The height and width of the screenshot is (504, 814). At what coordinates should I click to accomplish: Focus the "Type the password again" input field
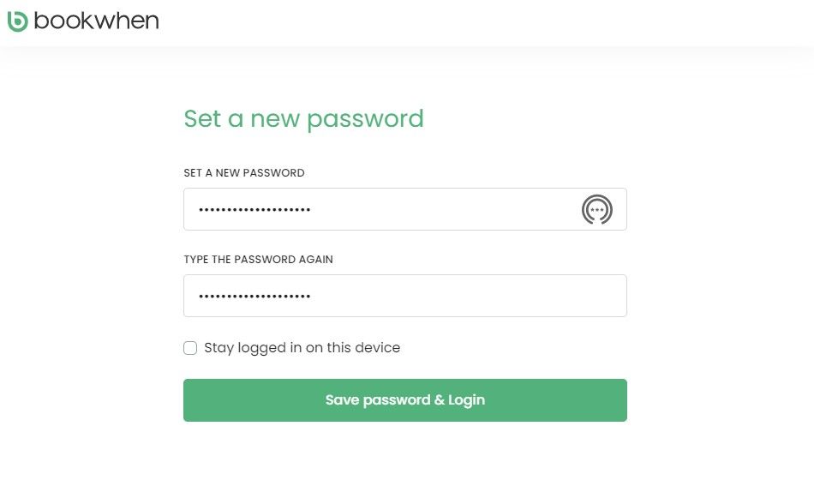[x=405, y=296]
